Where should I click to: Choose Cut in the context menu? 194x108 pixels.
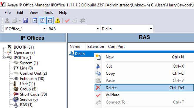pyautogui.click(x=144, y=66)
